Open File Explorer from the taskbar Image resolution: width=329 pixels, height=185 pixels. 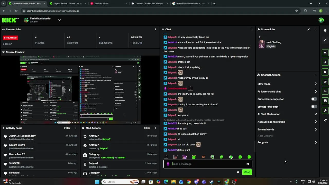pos(173,182)
